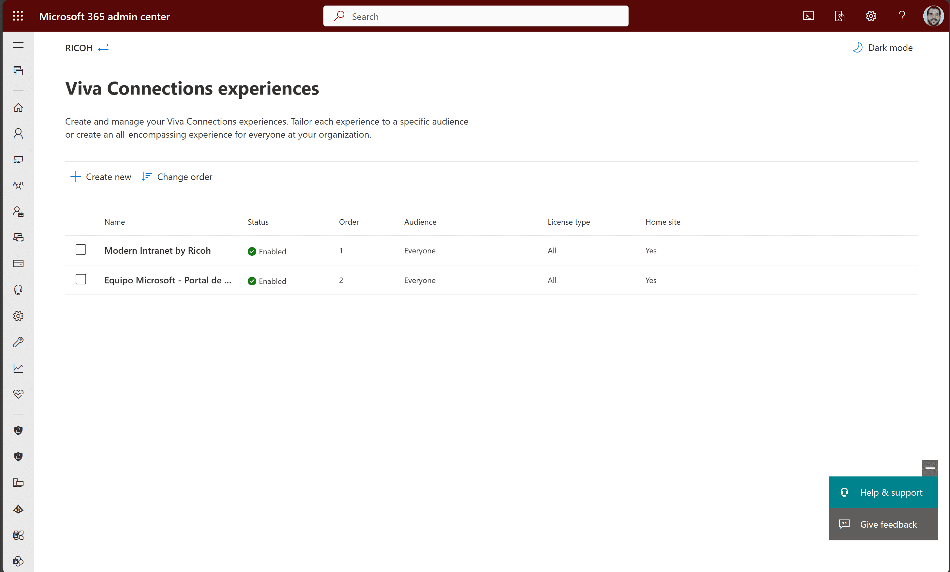Focus the Search input field

476,16
